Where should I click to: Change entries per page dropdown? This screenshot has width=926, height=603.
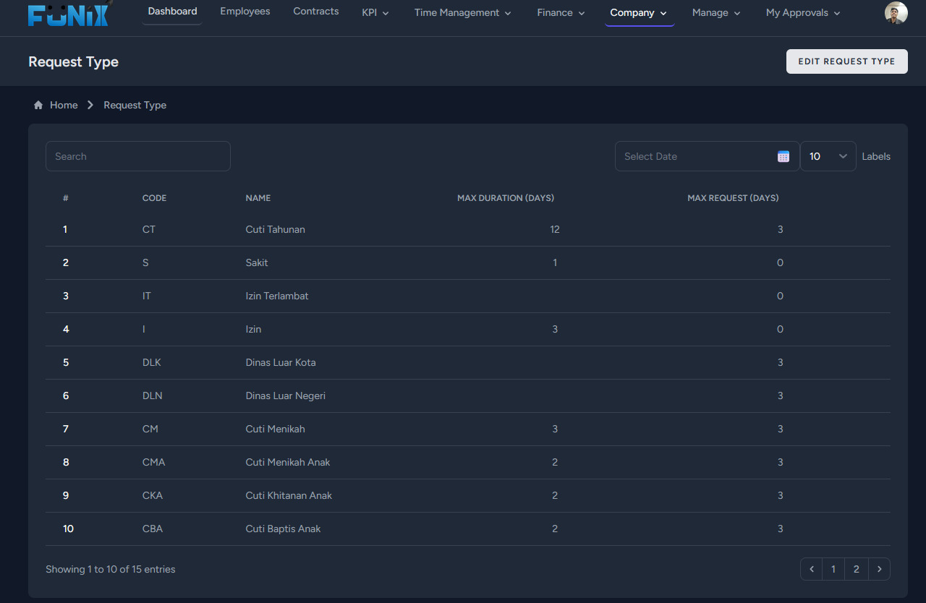pos(828,156)
